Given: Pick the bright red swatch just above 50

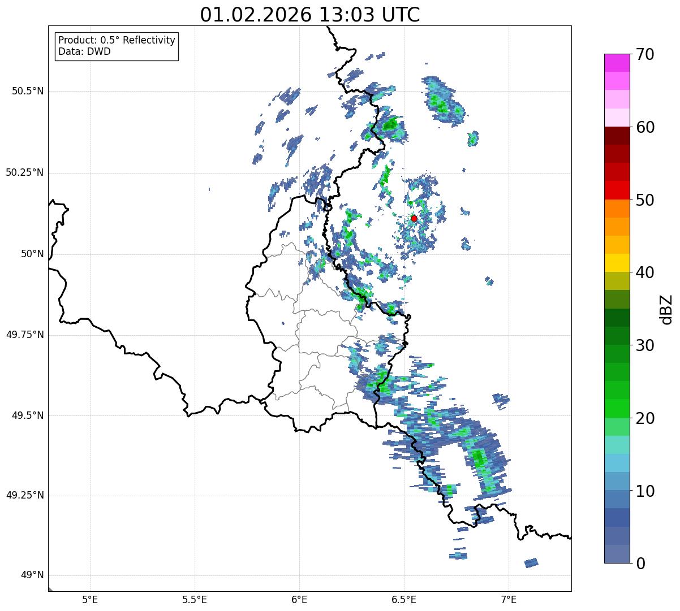Looking at the screenshot, I should pos(617,190).
